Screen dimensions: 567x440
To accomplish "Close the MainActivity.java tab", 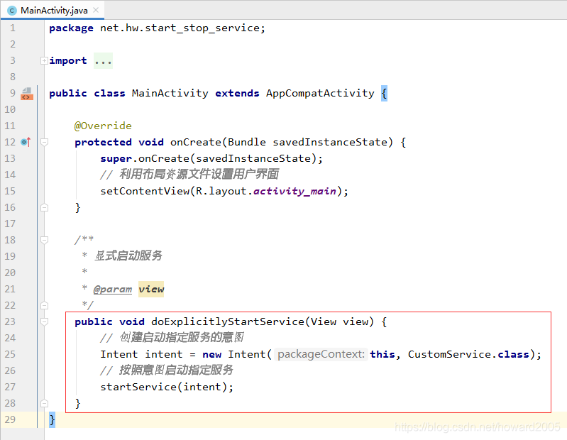I will coord(96,10).
